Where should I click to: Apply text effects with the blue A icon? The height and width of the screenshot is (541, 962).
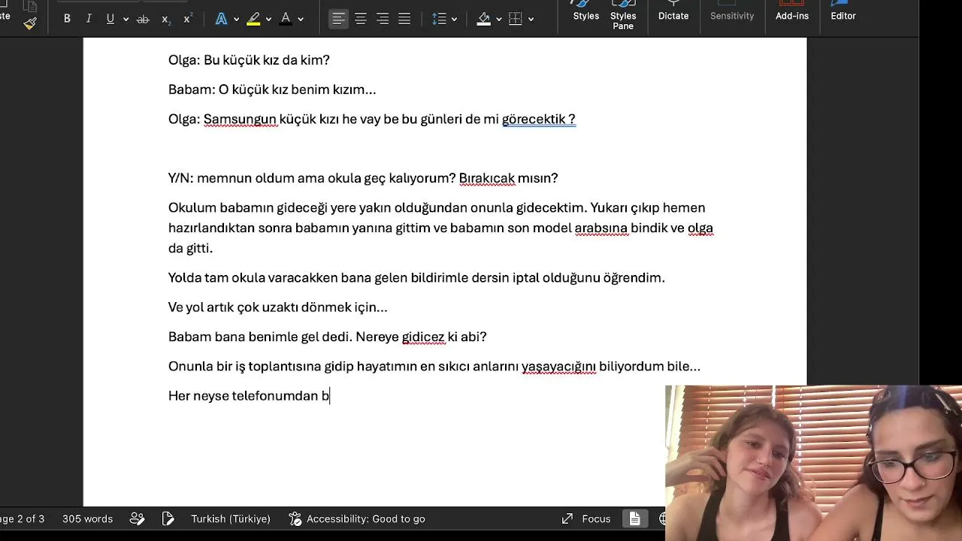[x=221, y=19]
